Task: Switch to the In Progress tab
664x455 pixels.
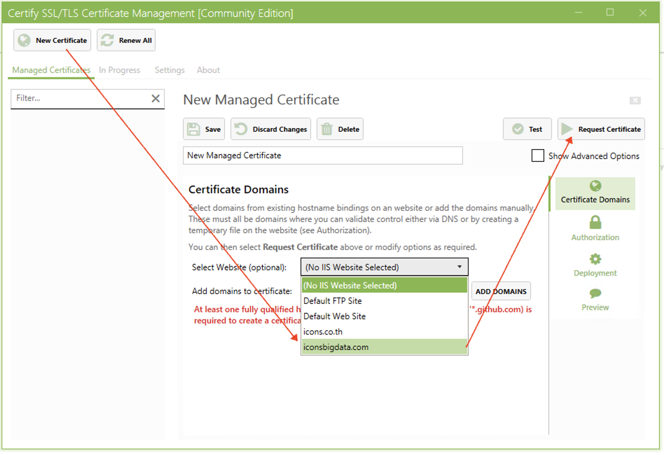Action: click(x=119, y=70)
